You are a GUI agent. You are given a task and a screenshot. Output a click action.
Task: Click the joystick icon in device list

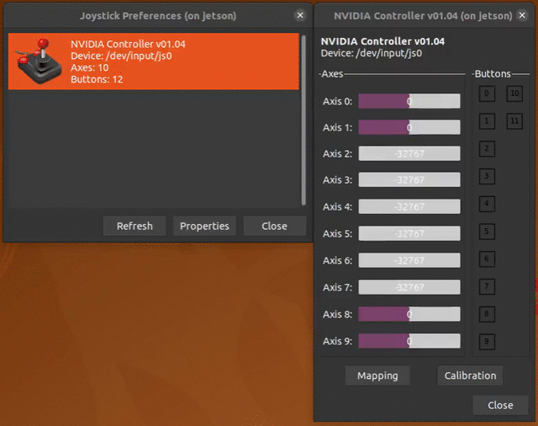[38, 61]
